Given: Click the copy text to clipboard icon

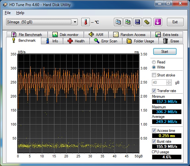Looking at the screenshot, I should pyautogui.click(x=118, y=22).
